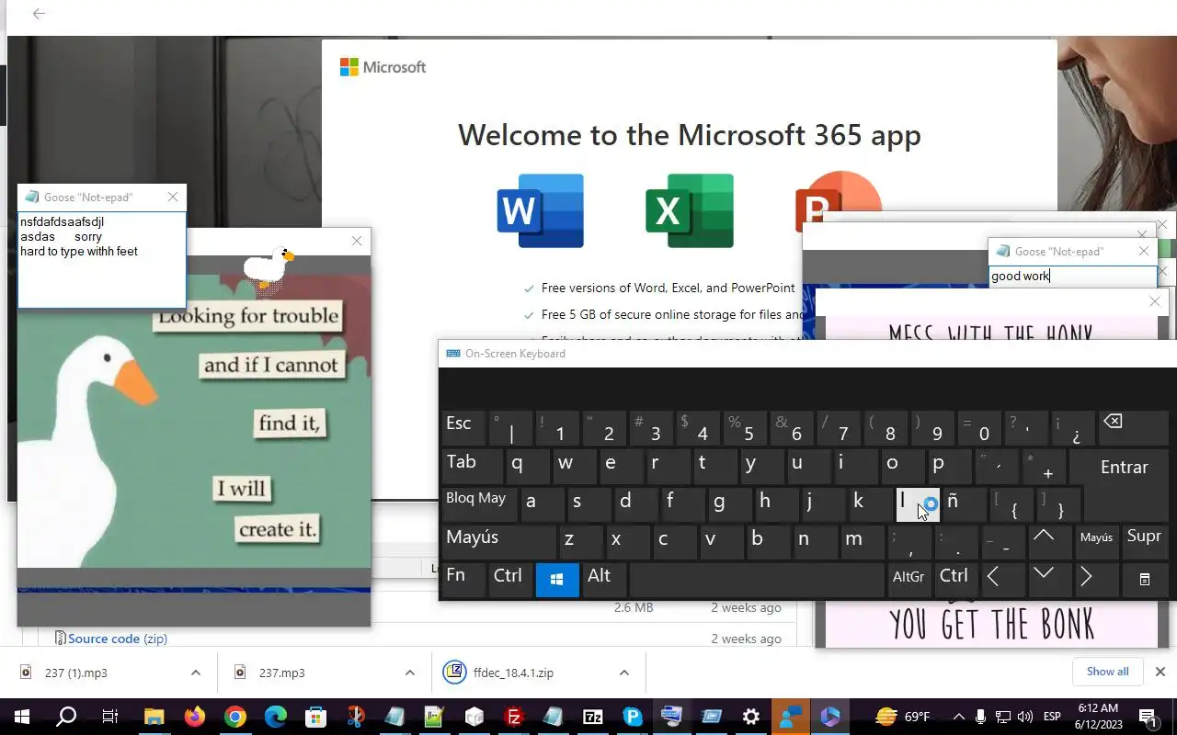Tap the Supr key on On-Screen Keyboard
This screenshot has width=1177, height=735.
point(1144,540)
